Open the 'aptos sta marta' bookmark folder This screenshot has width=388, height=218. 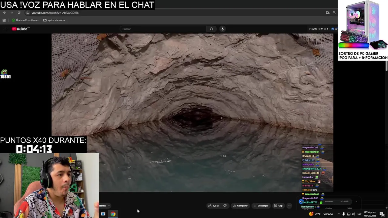click(x=54, y=20)
